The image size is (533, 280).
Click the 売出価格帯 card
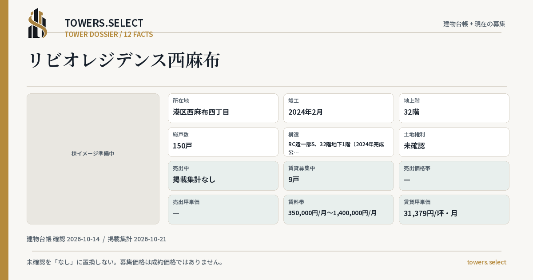point(454,176)
